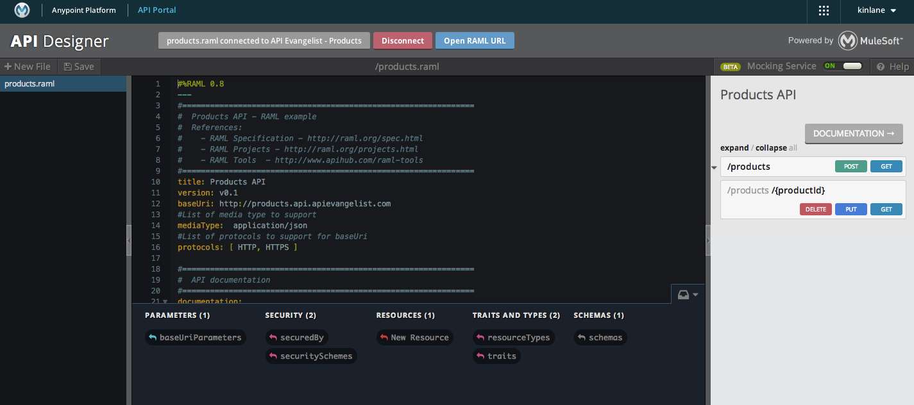
Task: Collapse the /products resource arrow
Action: tap(714, 168)
